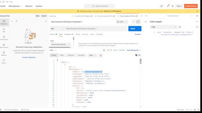Click the plus icon to add collection
The image size is (202, 113).
12,21
